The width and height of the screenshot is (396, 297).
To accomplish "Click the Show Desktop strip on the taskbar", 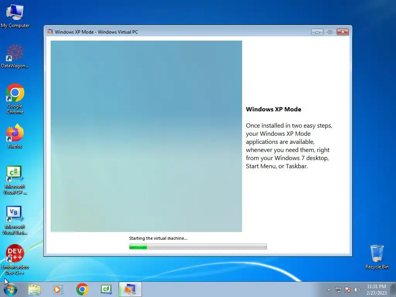I will tap(393, 289).
